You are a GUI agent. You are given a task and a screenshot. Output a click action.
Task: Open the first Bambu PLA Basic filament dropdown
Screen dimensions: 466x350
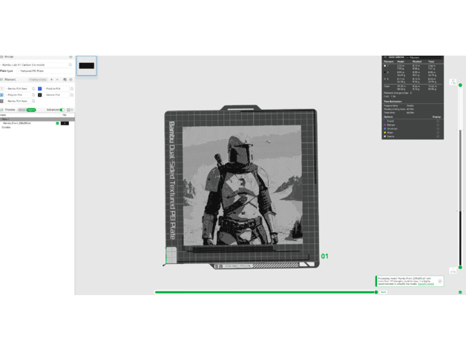point(18,88)
